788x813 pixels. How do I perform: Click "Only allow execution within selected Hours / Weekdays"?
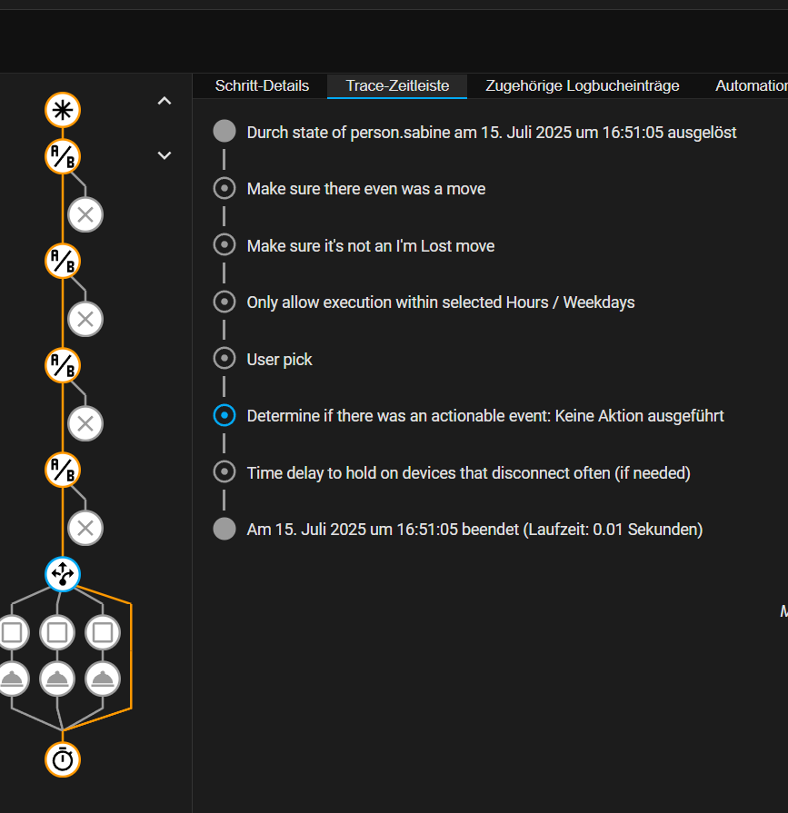point(441,302)
